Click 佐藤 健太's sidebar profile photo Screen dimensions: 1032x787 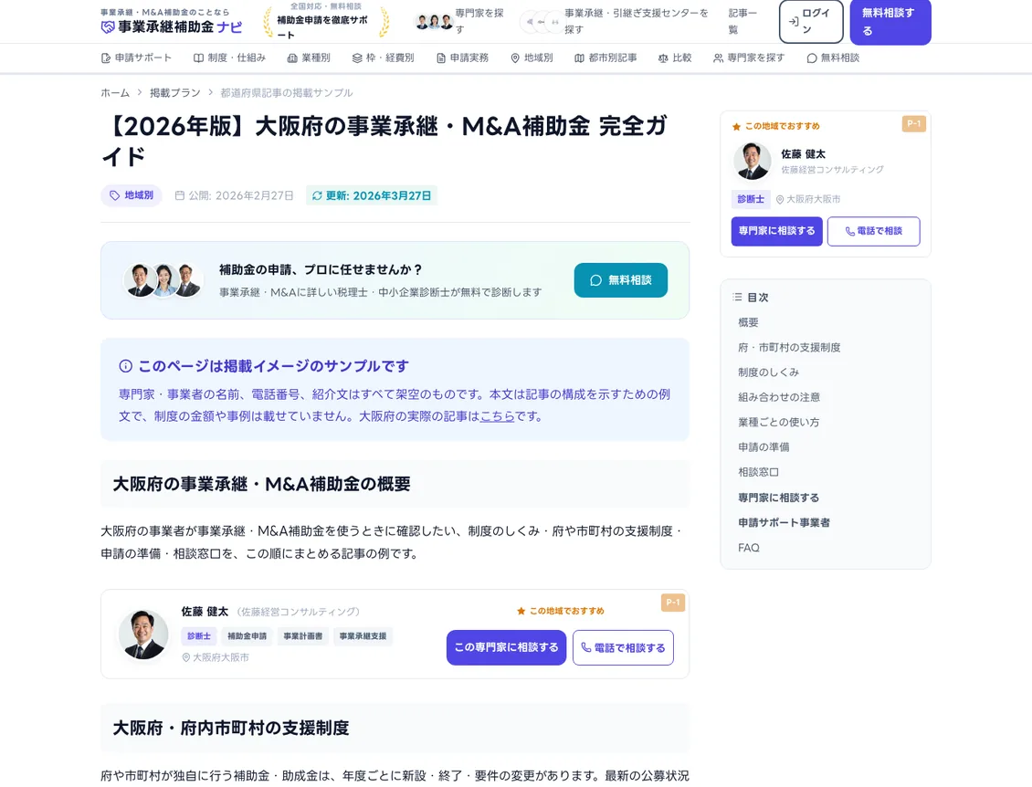(x=753, y=161)
